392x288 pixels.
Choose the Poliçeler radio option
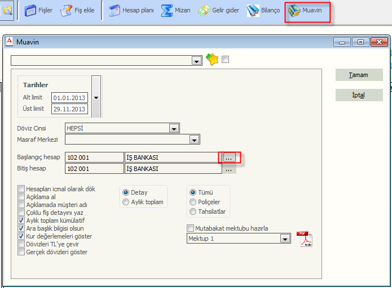[x=193, y=202]
